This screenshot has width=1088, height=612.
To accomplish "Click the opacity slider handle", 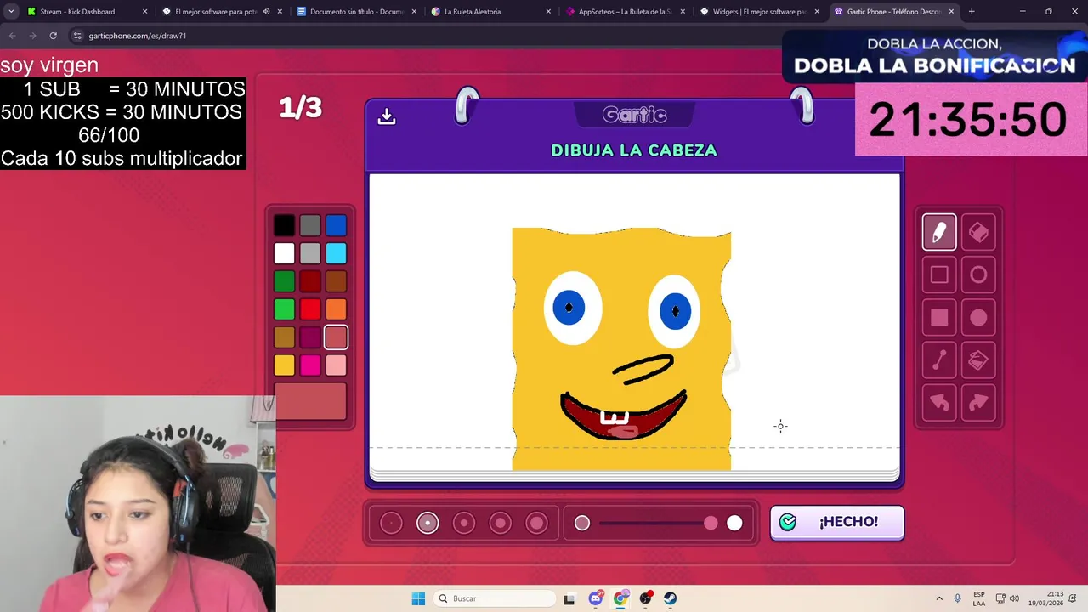I will [x=711, y=523].
